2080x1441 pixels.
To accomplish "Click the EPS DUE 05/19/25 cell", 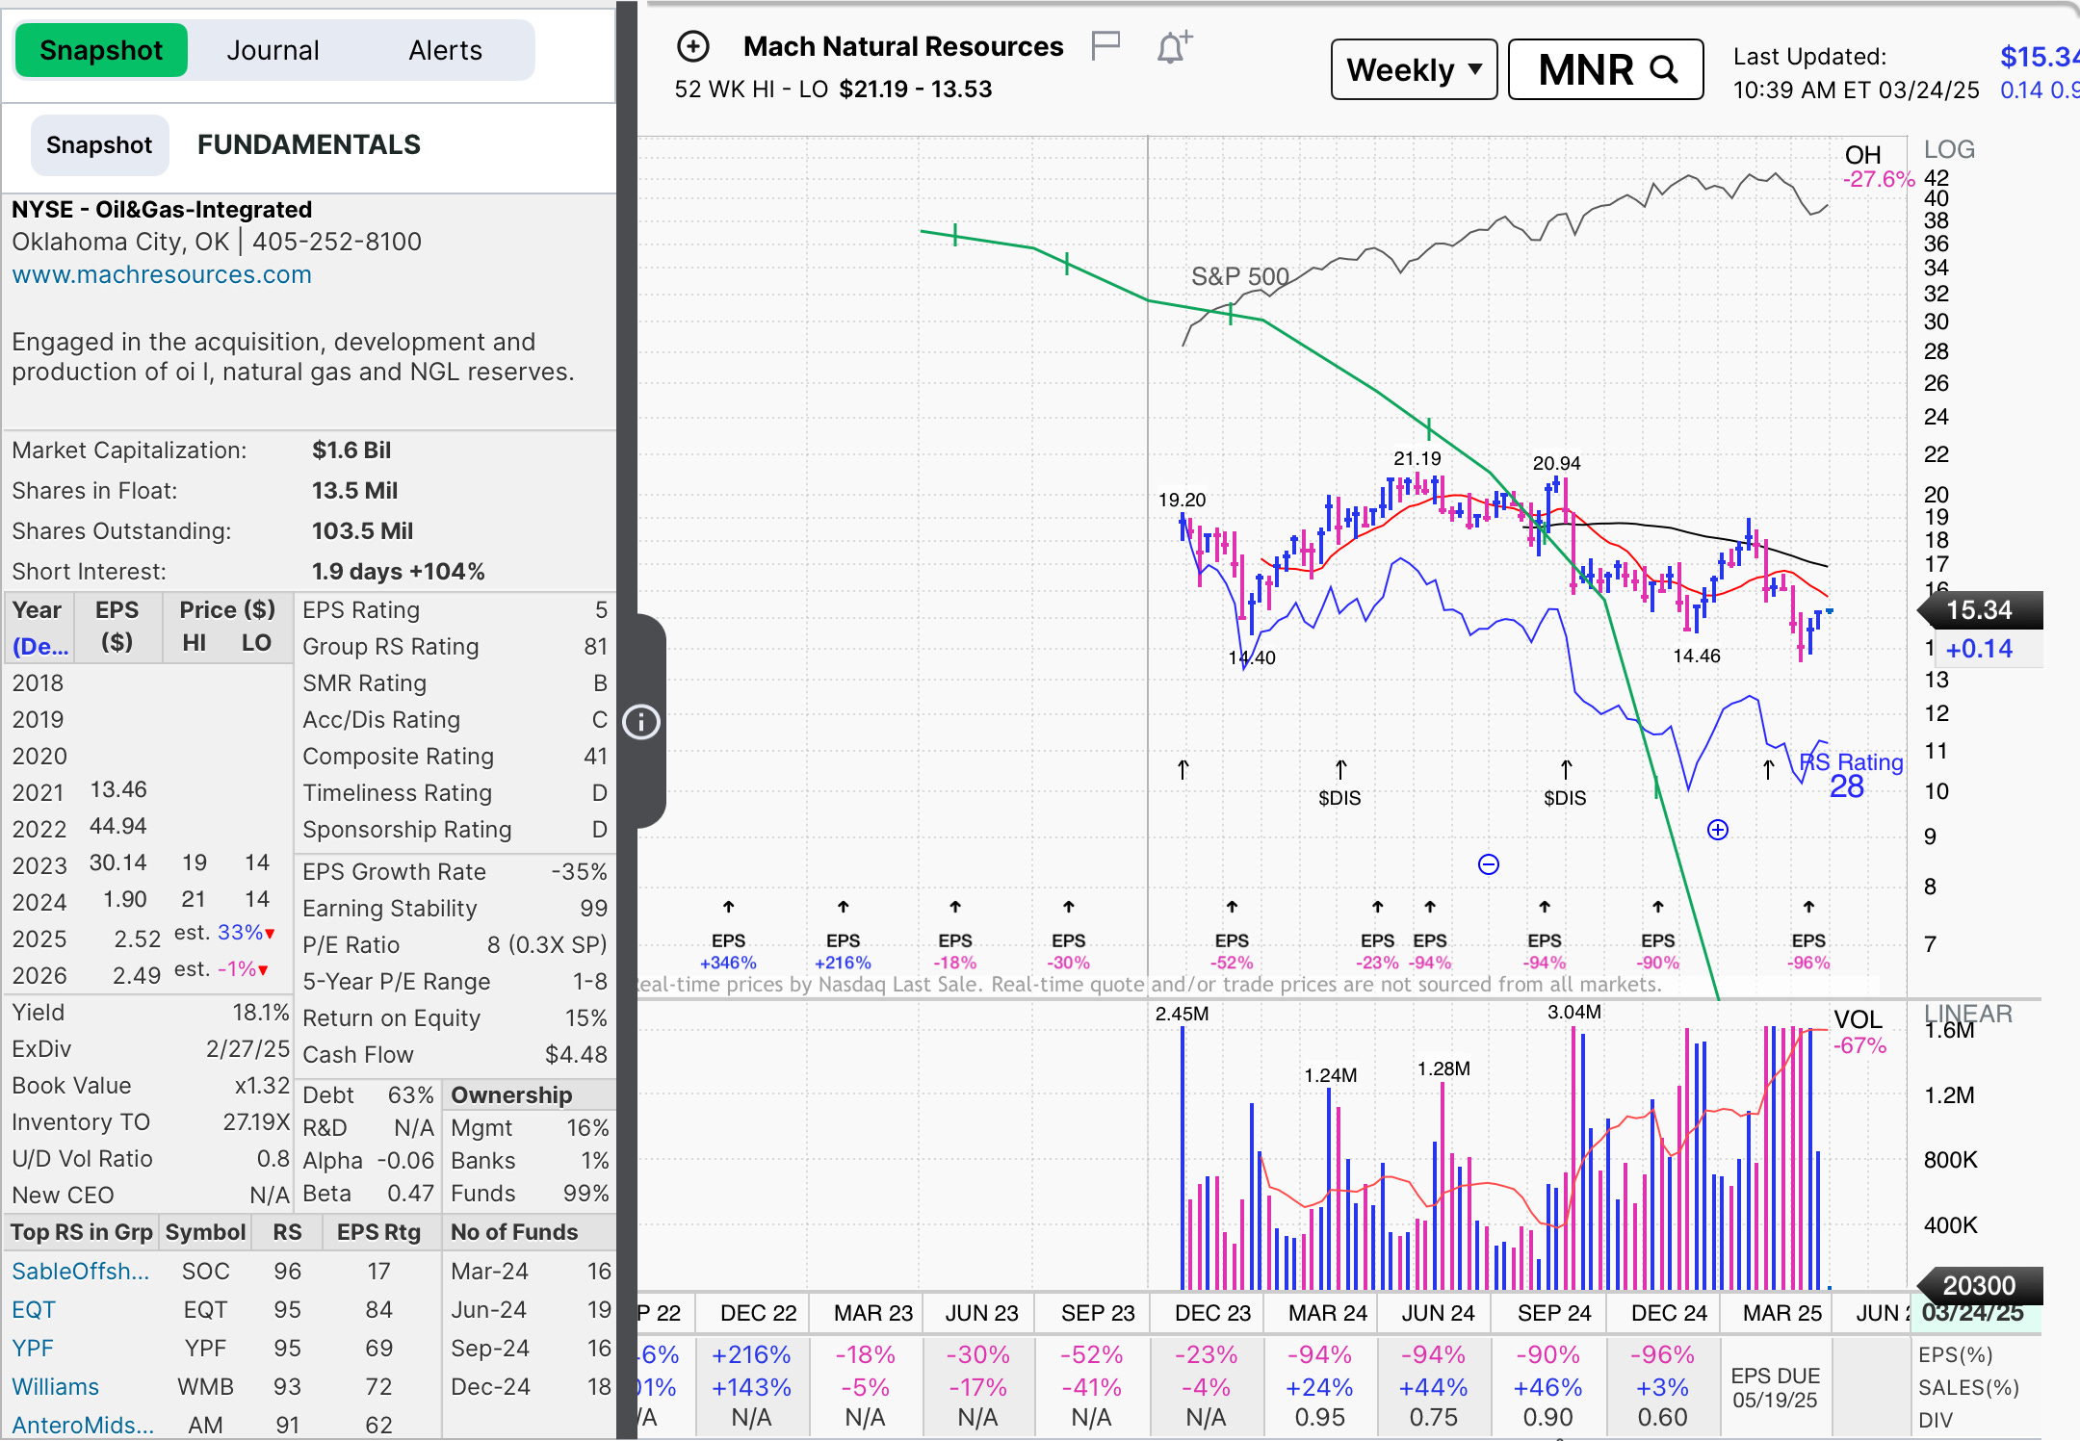I will tap(1776, 1387).
